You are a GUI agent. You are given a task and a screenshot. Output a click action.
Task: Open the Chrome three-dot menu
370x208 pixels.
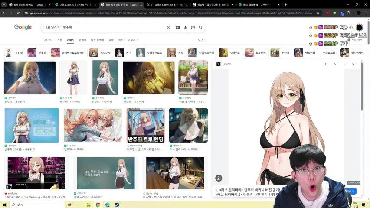coord(366,13)
